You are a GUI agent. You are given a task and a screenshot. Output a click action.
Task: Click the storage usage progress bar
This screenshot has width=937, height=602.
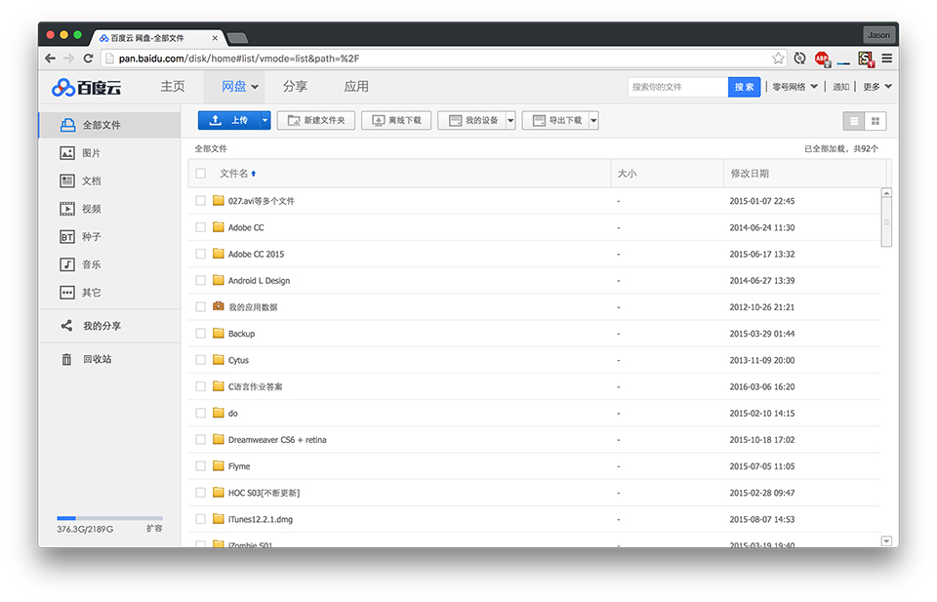(x=110, y=518)
